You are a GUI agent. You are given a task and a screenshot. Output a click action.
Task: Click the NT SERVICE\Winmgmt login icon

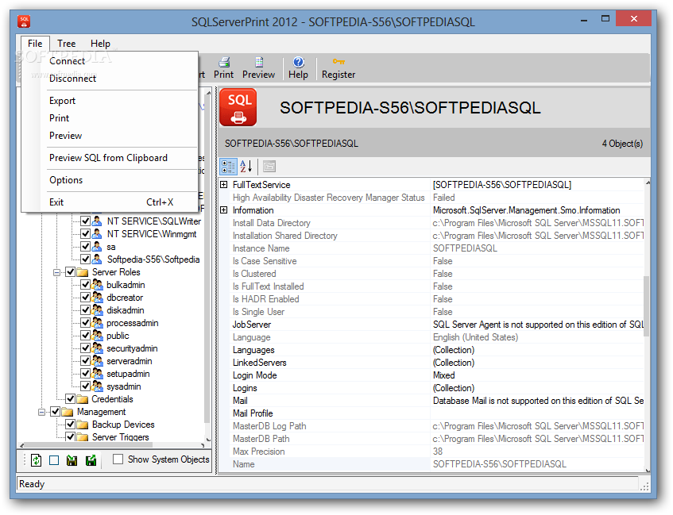(97, 234)
